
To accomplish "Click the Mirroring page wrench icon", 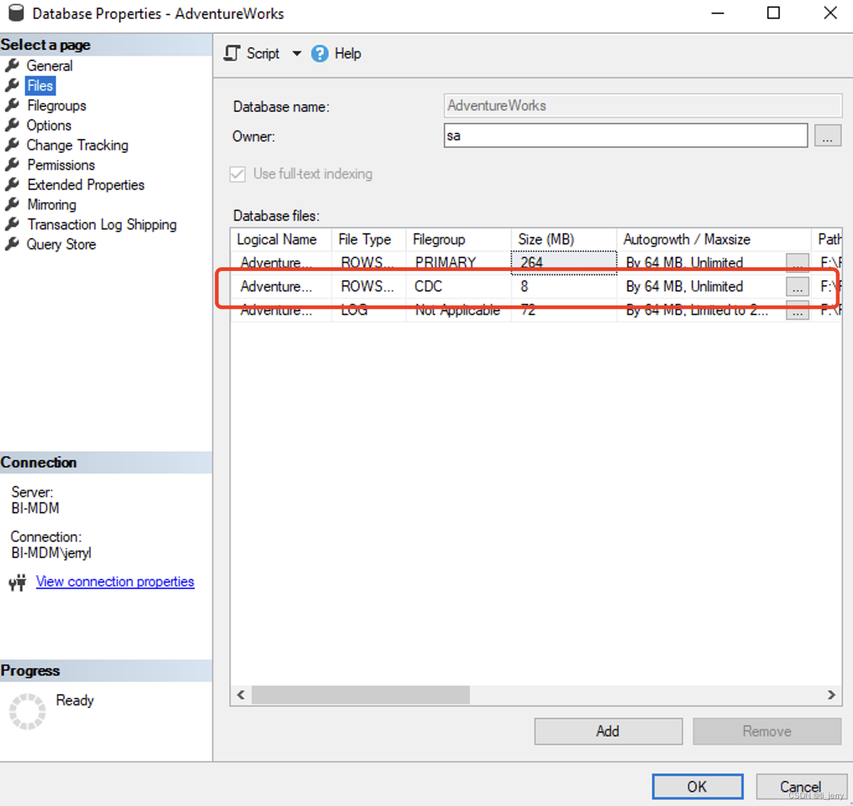I will (x=12, y=204).
